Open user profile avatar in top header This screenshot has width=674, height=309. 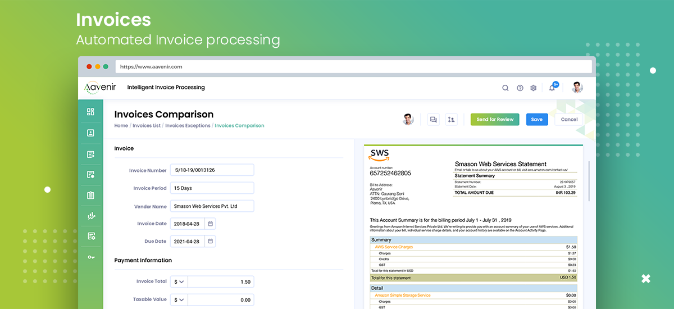click(577, 87)
